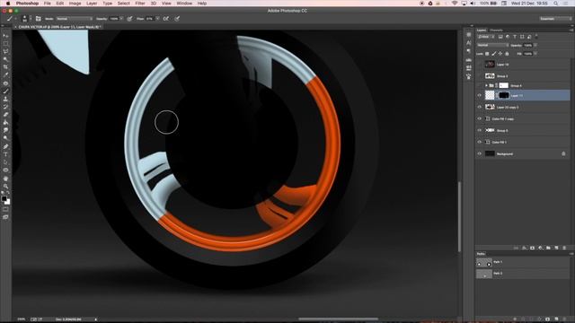The width and height of the screenshot is (575, 323).
Task: Open the layer Fill dropdown arrow
Action: [x=535, y=54]
